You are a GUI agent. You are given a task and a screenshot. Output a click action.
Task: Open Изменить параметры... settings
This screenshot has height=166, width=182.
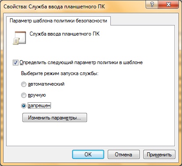point(55,118)
